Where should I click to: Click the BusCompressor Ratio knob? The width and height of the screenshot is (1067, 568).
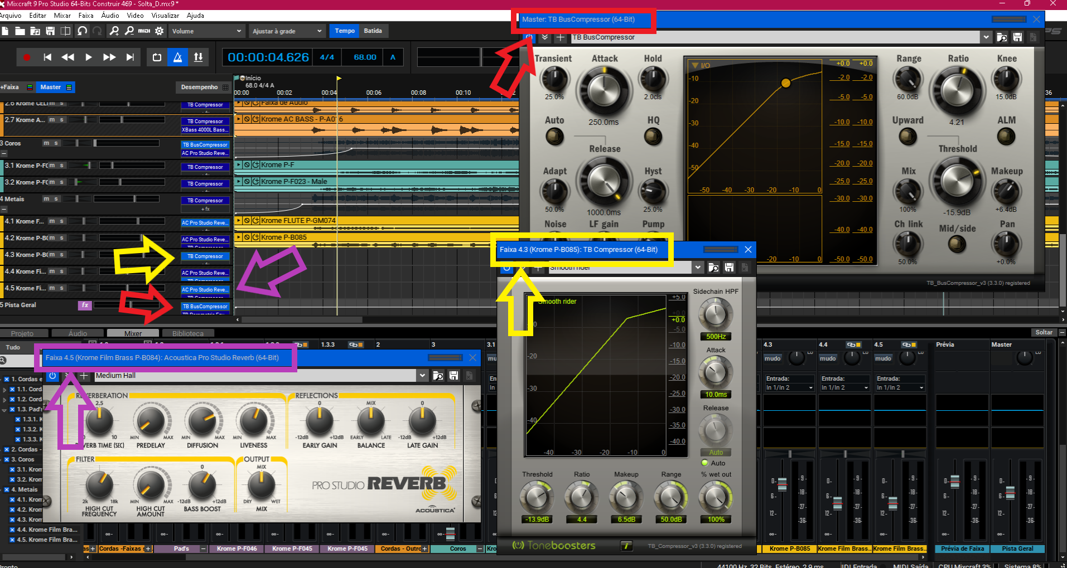click(958, 91)
